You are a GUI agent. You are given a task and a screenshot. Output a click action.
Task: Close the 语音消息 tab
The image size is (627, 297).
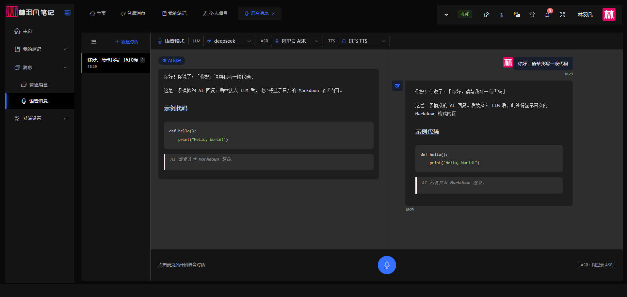coord(273,14)
